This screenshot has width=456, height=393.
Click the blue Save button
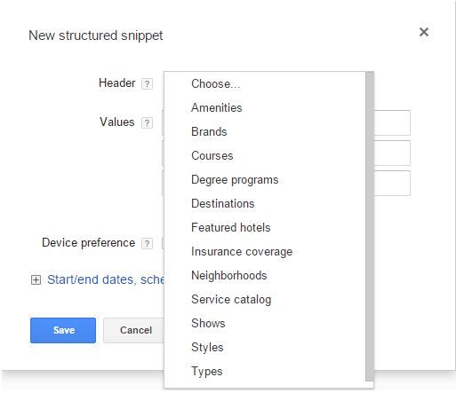point(63,330)
